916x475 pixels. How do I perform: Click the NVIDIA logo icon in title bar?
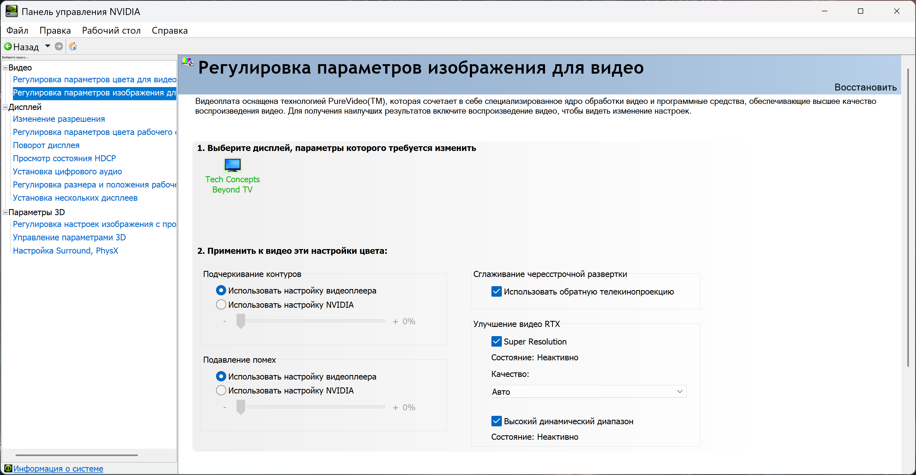coord(11,11)
